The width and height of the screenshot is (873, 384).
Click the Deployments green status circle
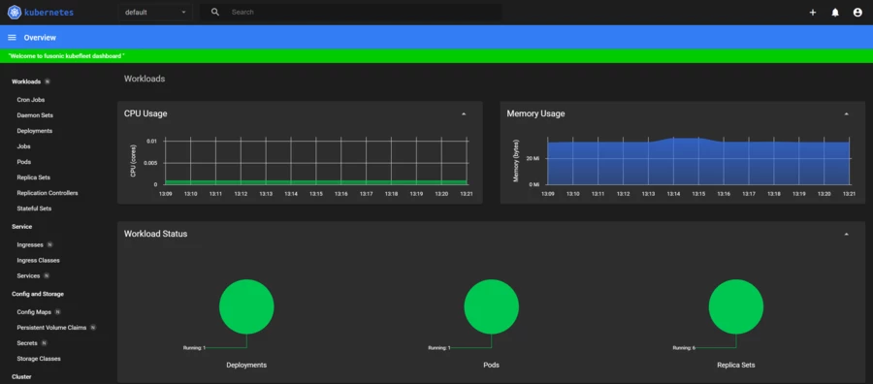point(246,306)
